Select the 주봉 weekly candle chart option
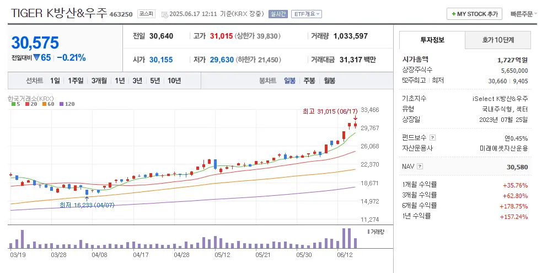 [309, 81]
